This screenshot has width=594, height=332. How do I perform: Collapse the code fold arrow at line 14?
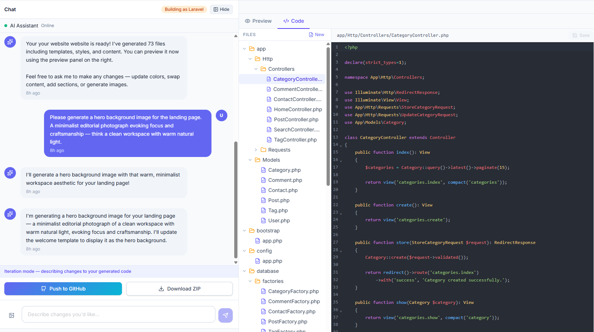pos(341,145)
